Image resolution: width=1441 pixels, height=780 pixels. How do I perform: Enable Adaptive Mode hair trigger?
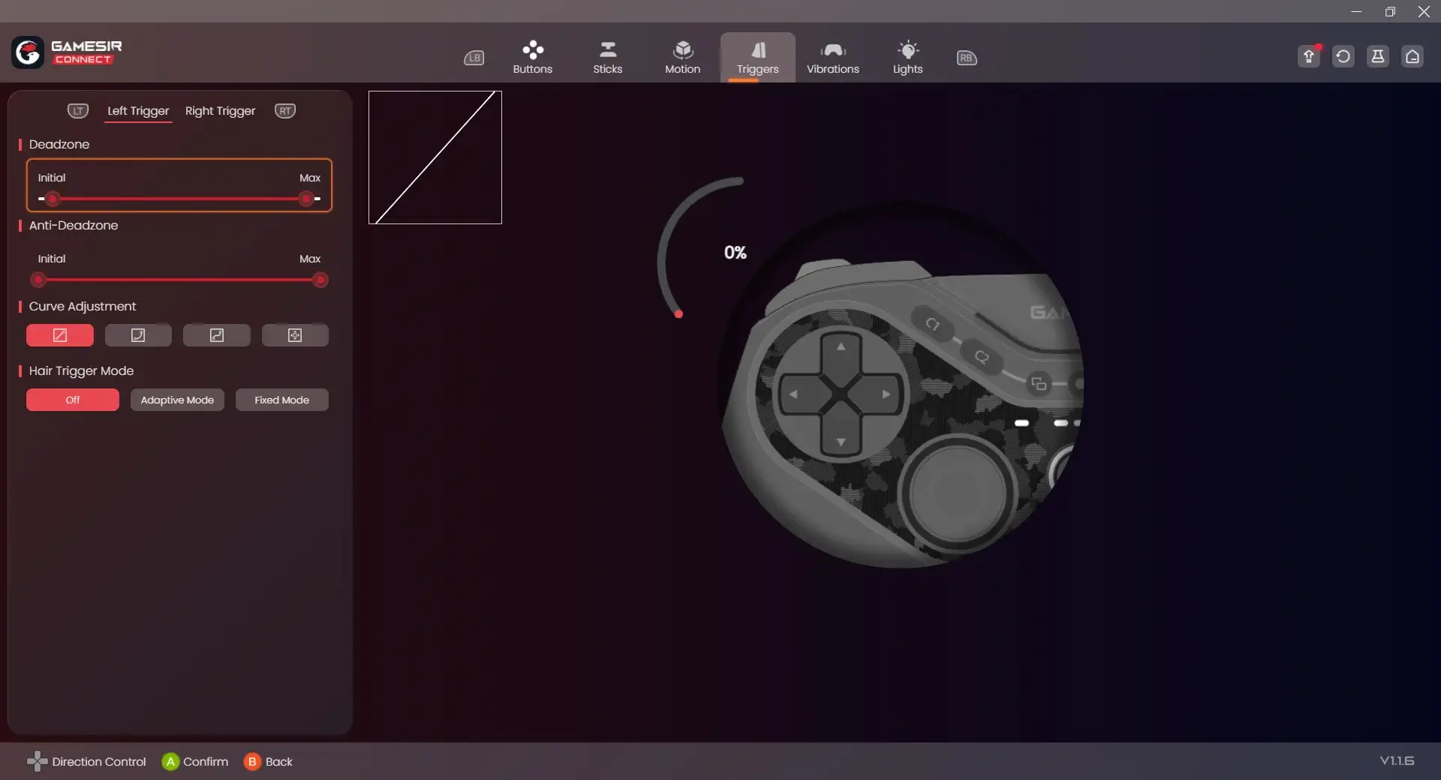pos(177,400)
